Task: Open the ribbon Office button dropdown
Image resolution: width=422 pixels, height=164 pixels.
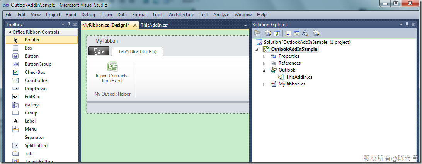Action: tap(99, 51)
